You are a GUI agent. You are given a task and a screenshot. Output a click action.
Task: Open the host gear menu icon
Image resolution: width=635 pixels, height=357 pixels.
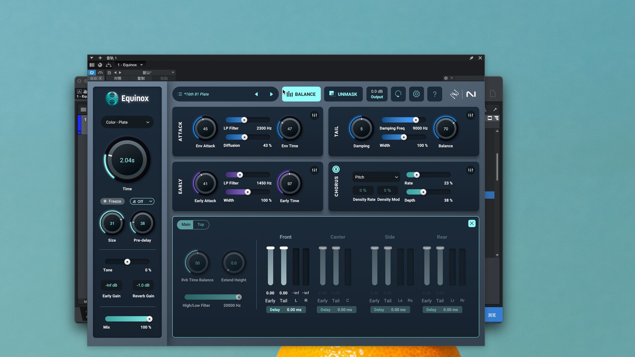point(446,78)
